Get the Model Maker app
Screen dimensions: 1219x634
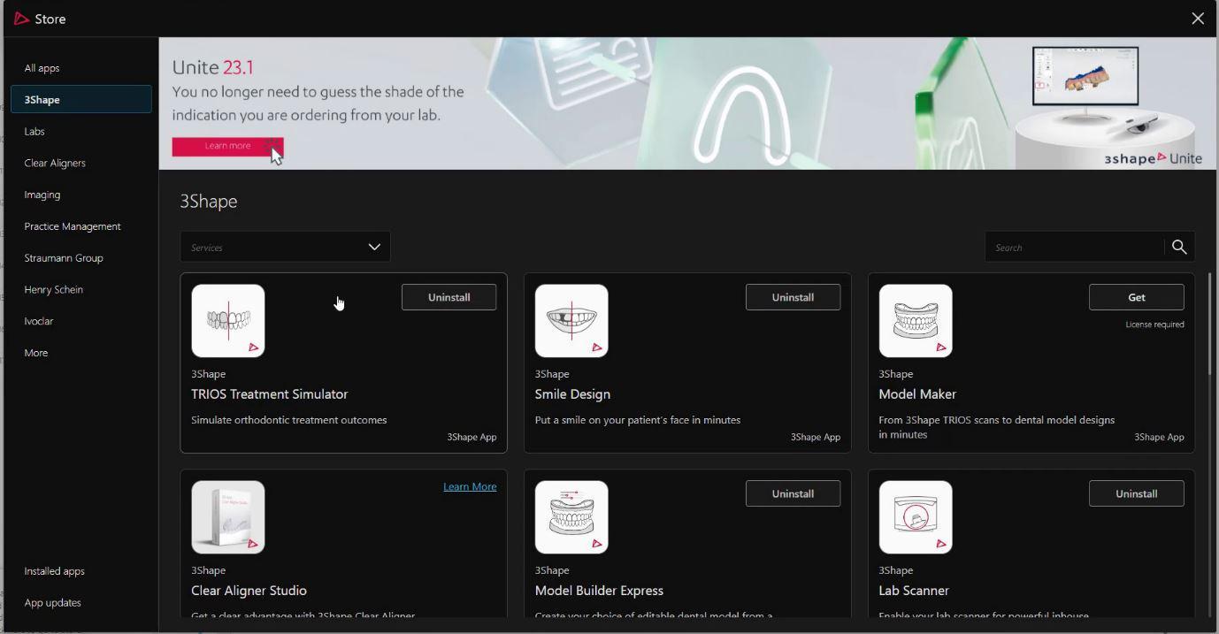(1137, 297)
